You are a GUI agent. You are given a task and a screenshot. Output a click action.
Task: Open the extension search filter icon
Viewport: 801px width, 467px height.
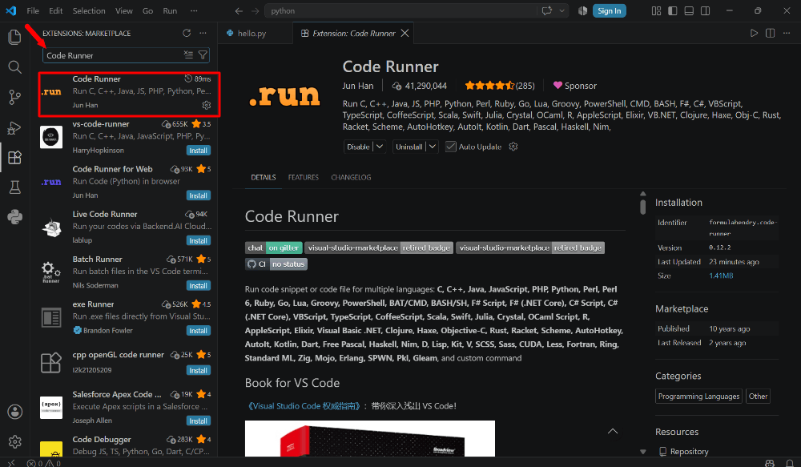point(203,54)
